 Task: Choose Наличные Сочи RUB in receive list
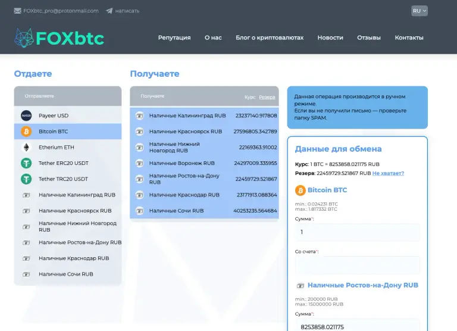(x=204, y=211)
